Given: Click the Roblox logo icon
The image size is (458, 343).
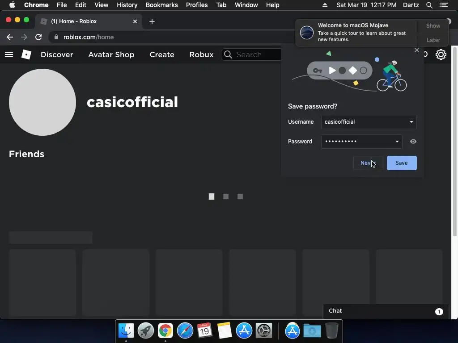Looking at the screenshot, I should [x=26, y=54].
